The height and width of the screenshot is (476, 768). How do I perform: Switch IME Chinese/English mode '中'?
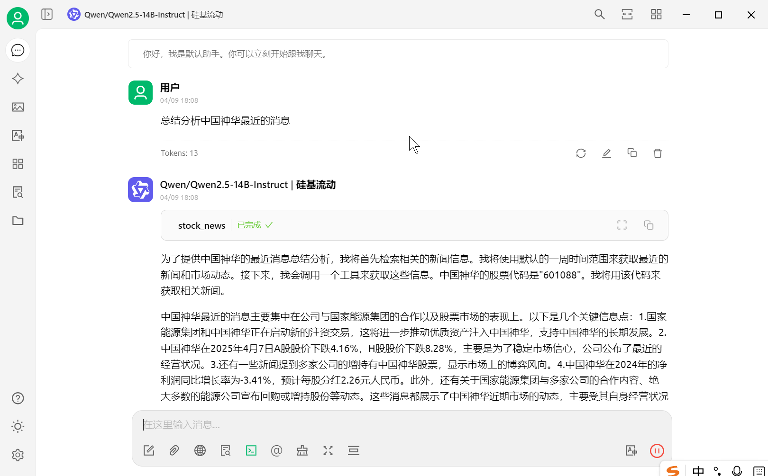[x=698, y=471]
